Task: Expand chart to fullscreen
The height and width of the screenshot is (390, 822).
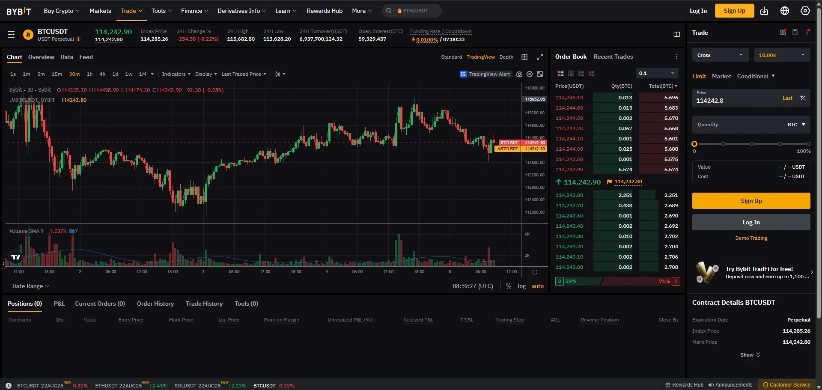Action: 540,57
